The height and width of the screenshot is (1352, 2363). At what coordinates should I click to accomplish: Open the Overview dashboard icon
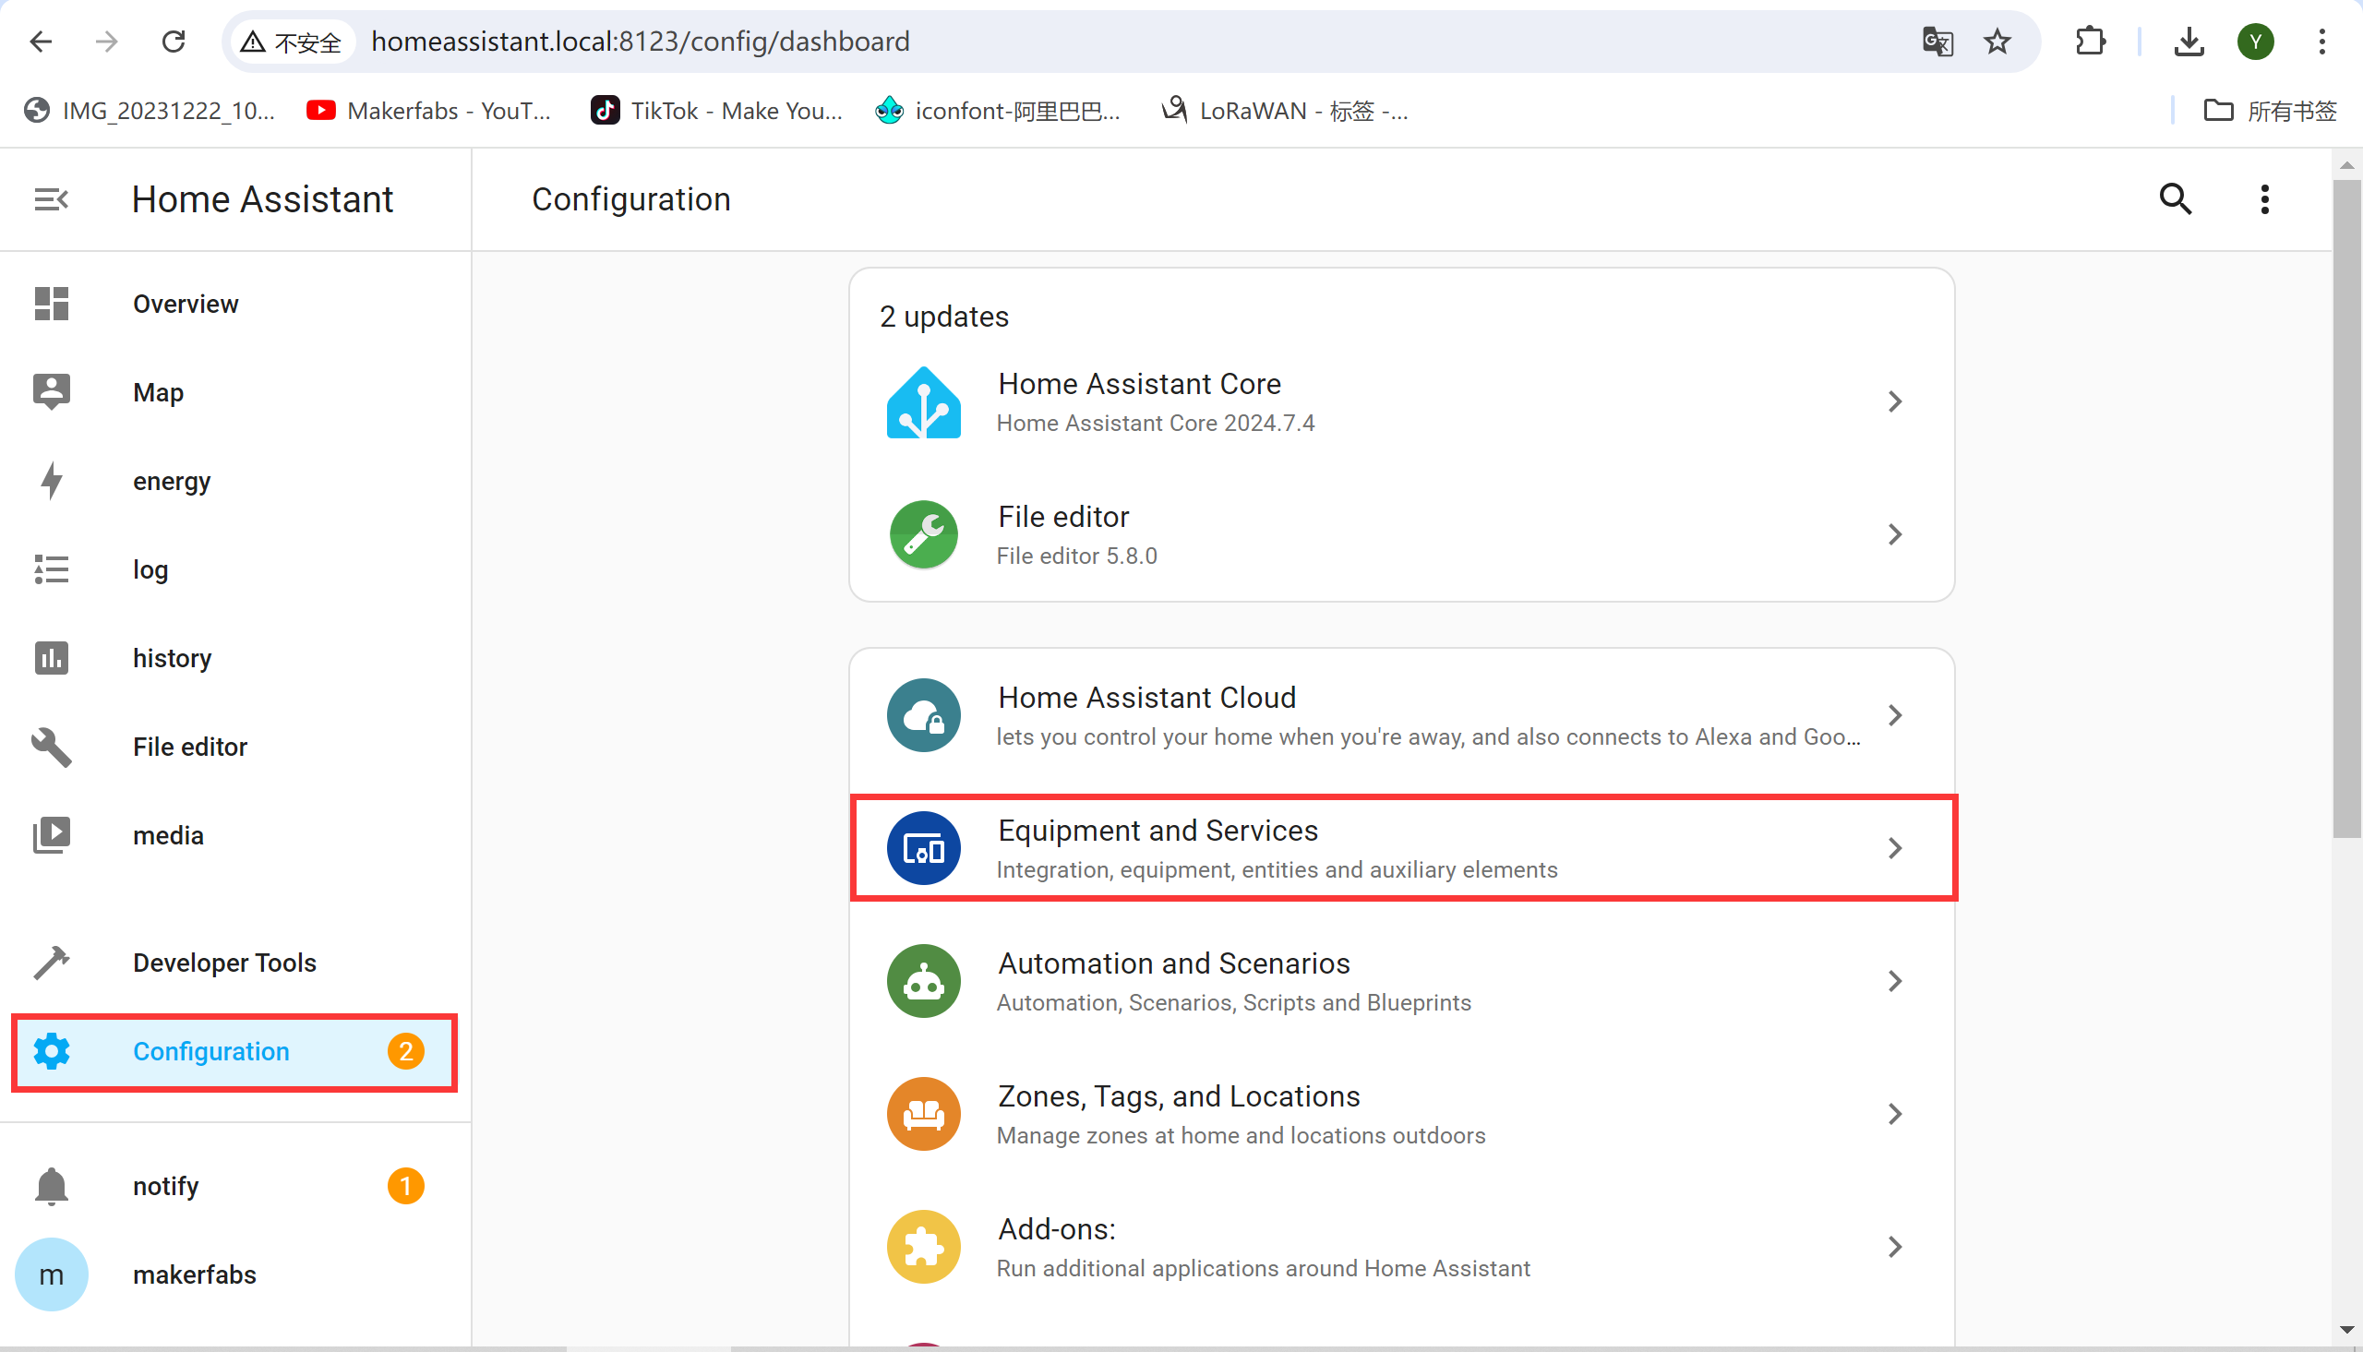(x=51, y=304)
